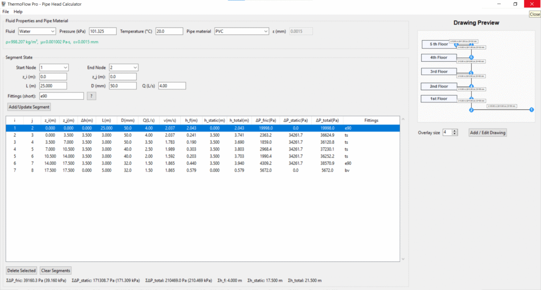Open the Help menu
Screen dimensions: 541x290
(x=18, y=12)
